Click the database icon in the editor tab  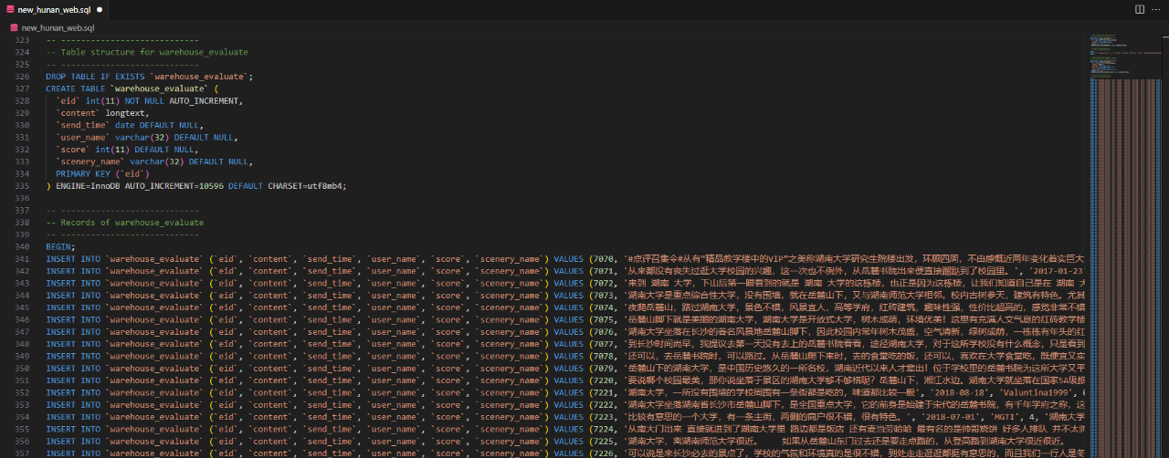pyautogui.click(x=8, y=9)
